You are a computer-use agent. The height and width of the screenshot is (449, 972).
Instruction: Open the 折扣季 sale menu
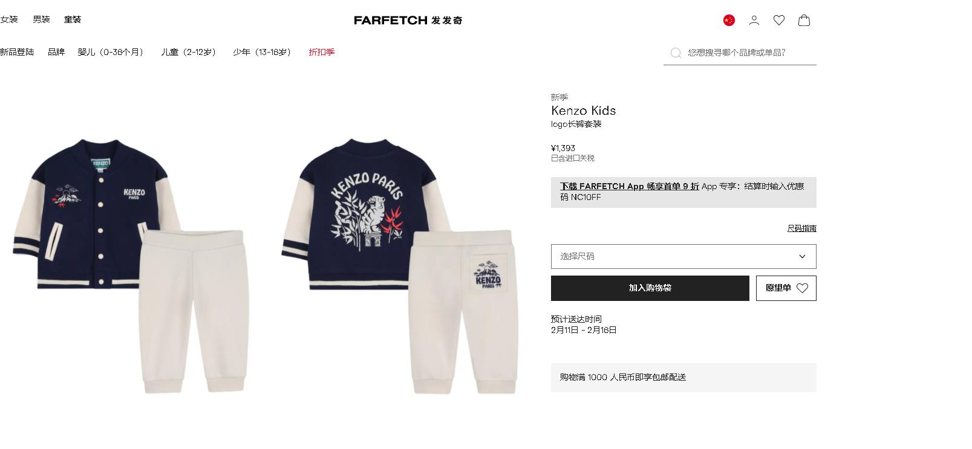tap(322, 52)
